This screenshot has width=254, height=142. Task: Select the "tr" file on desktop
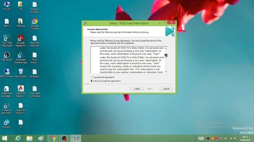[21, 124]
